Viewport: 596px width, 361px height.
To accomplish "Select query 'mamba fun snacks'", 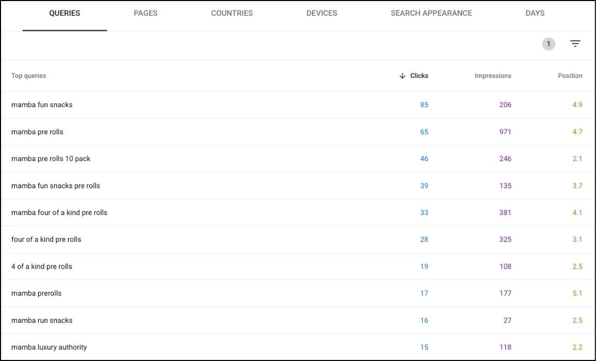I will click(x=42, y=105).
